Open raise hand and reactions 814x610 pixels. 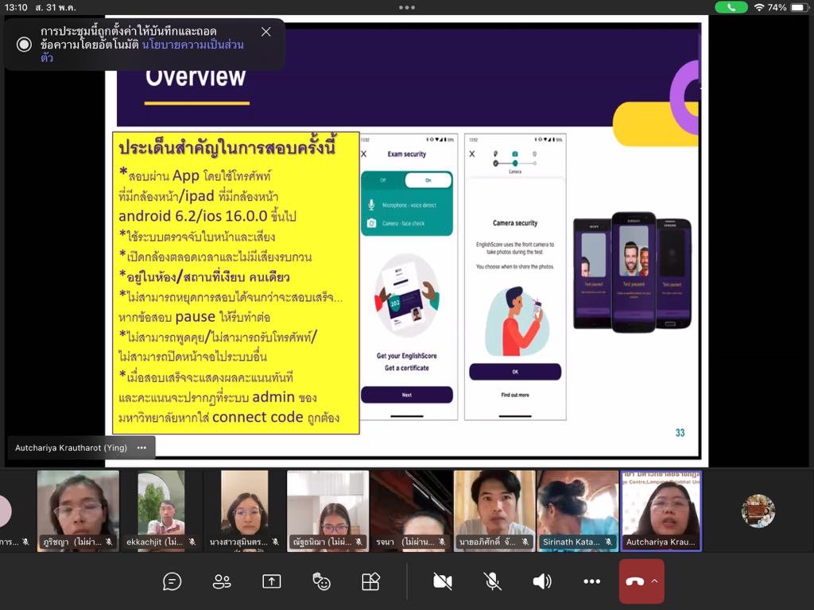coord(321,581)
